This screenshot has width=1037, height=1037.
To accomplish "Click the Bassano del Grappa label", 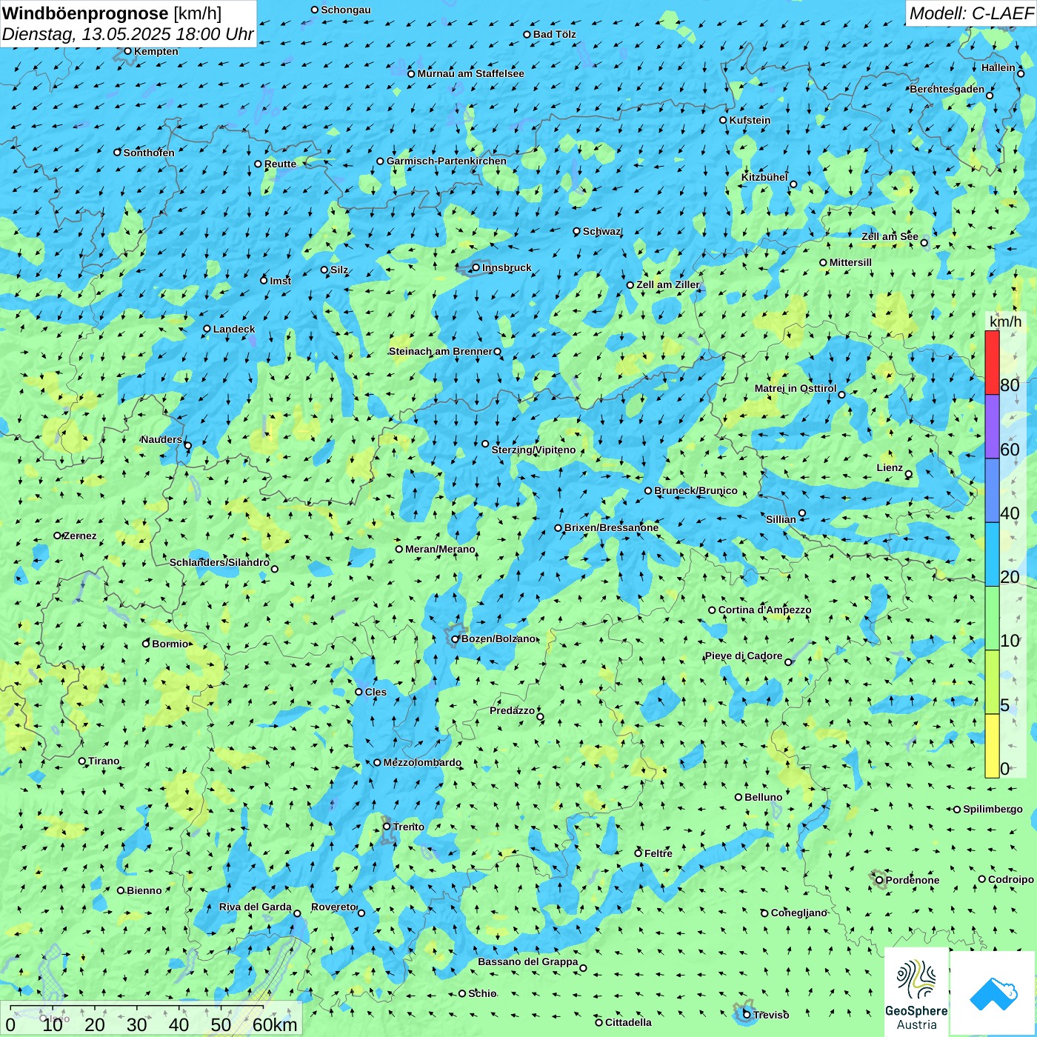I will (527, 961).
